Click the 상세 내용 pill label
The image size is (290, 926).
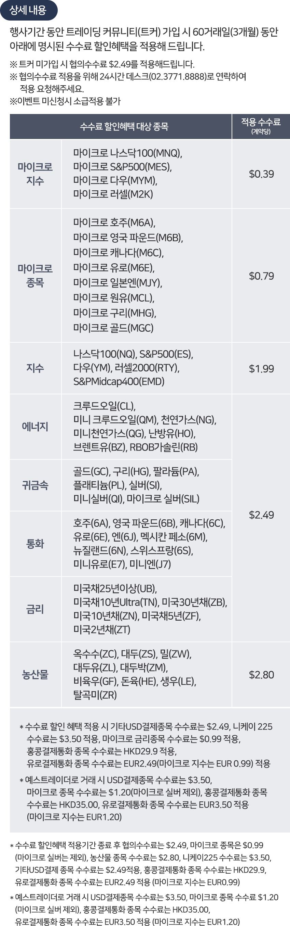(x=28, y=10)
